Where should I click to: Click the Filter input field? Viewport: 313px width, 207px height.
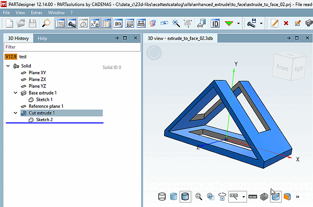[72, 47]
